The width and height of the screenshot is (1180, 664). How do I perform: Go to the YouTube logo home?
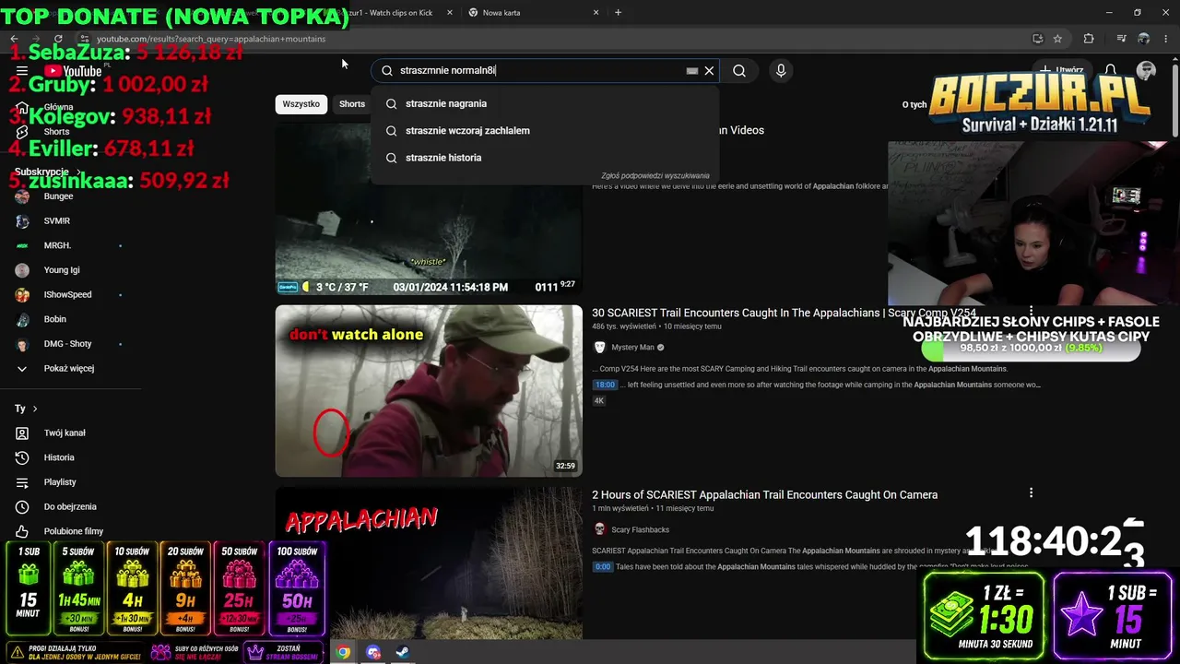73,71
